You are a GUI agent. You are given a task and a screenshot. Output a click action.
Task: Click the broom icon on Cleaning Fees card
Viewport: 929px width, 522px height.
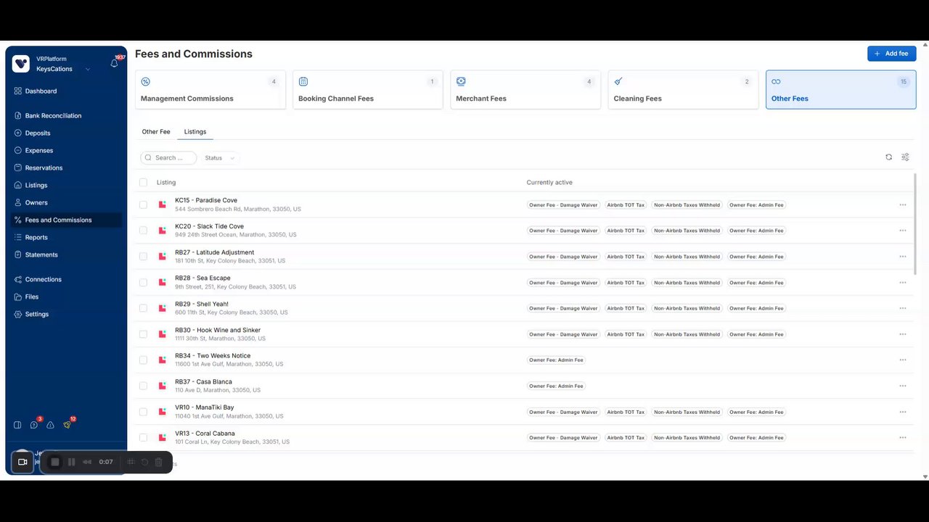point(618,82)
